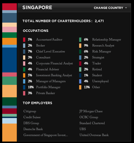This screenshot has width=134, height=143.
Task: Click the Trader dark red swatch
Action: click(x=80, y=63)
